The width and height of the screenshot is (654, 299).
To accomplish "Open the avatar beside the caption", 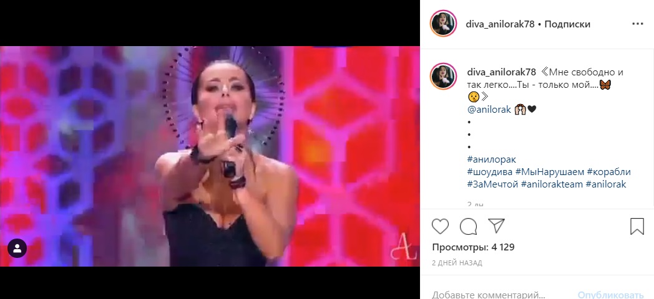I will [x=444, y=76].
